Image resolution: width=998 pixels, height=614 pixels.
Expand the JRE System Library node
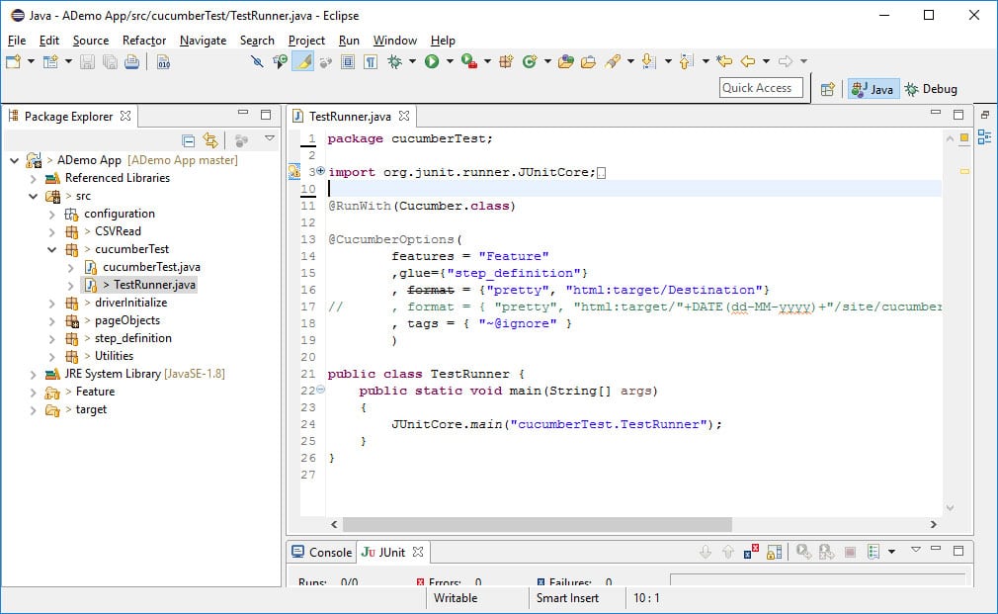tap(33, 375)
